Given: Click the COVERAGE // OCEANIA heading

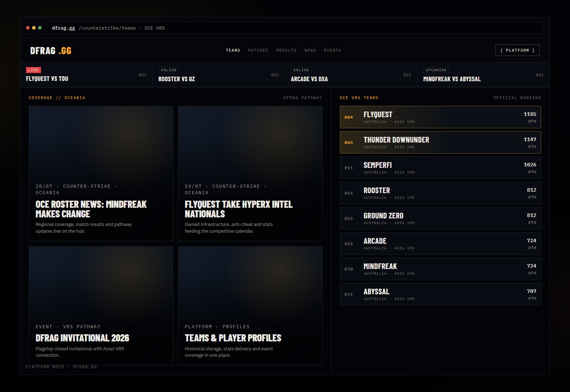Looking at the screenshot, I should 57,98.
